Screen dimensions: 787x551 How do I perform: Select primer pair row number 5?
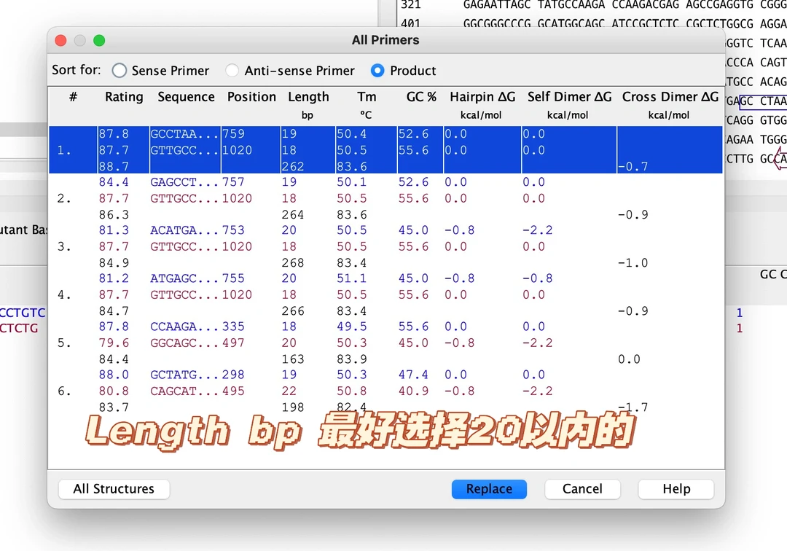coord(385,343)
